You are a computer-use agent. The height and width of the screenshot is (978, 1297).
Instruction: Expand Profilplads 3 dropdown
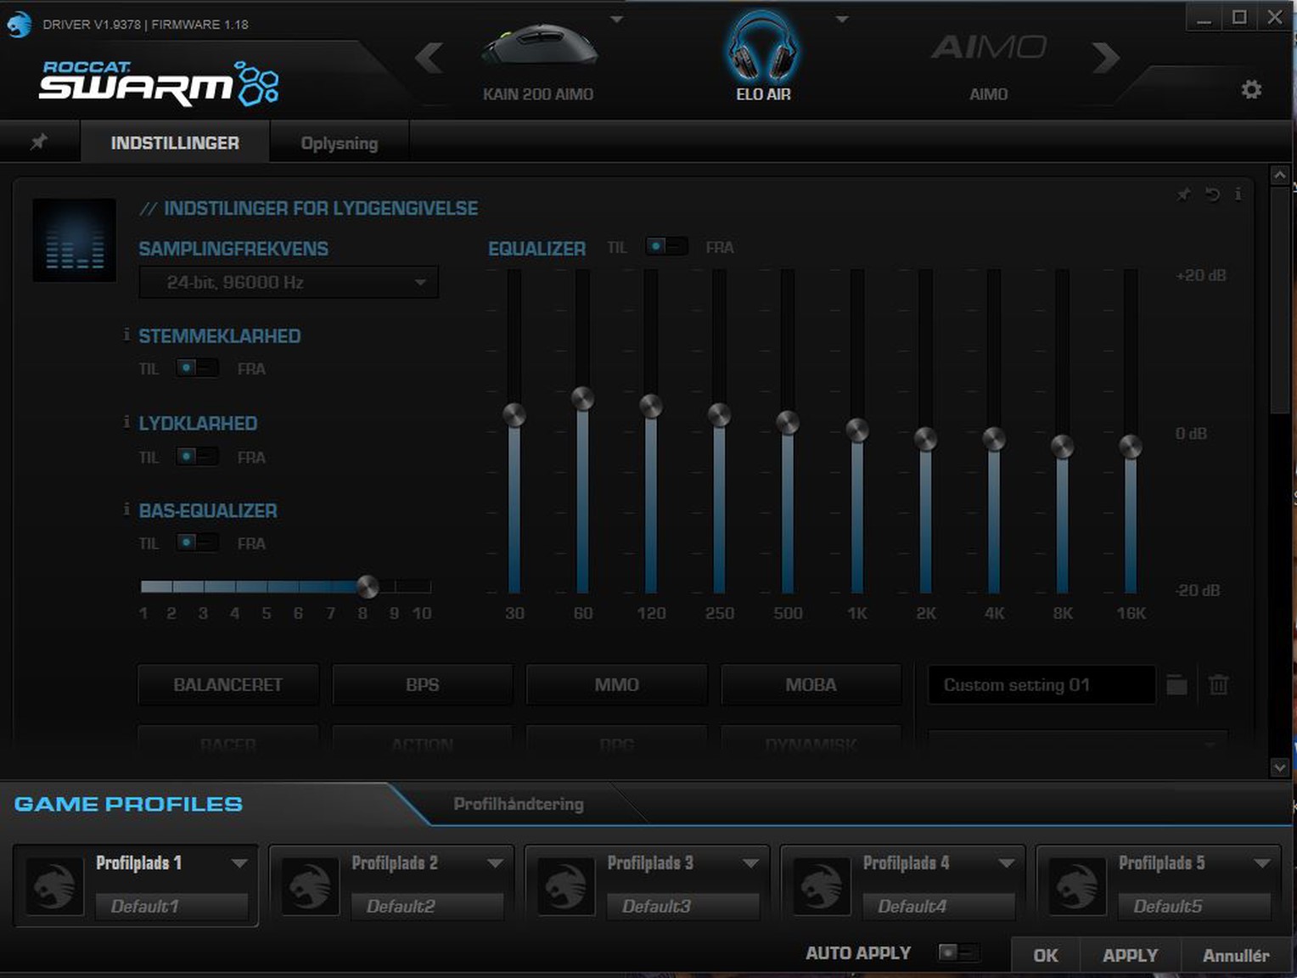[750, 863]
